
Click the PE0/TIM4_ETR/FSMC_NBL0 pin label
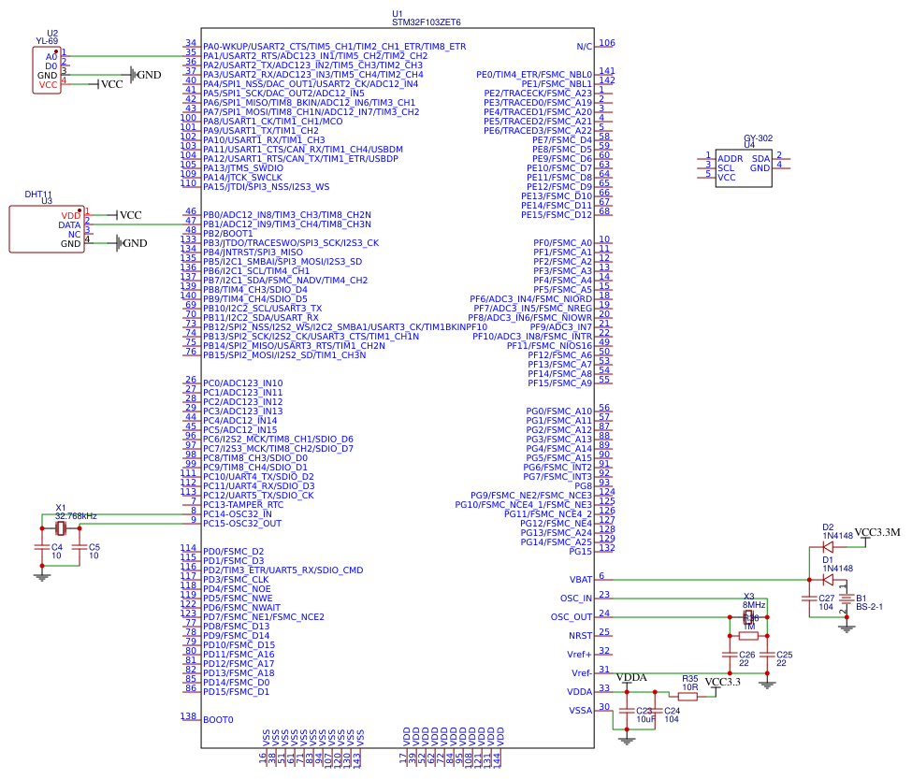pos(534,75)
